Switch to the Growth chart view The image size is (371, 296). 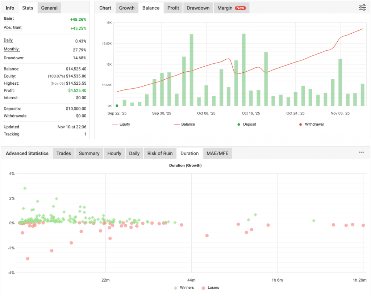(126, 8)
